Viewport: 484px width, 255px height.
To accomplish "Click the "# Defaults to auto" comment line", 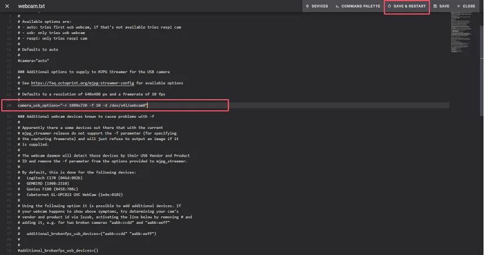I will tap(38, 50).
